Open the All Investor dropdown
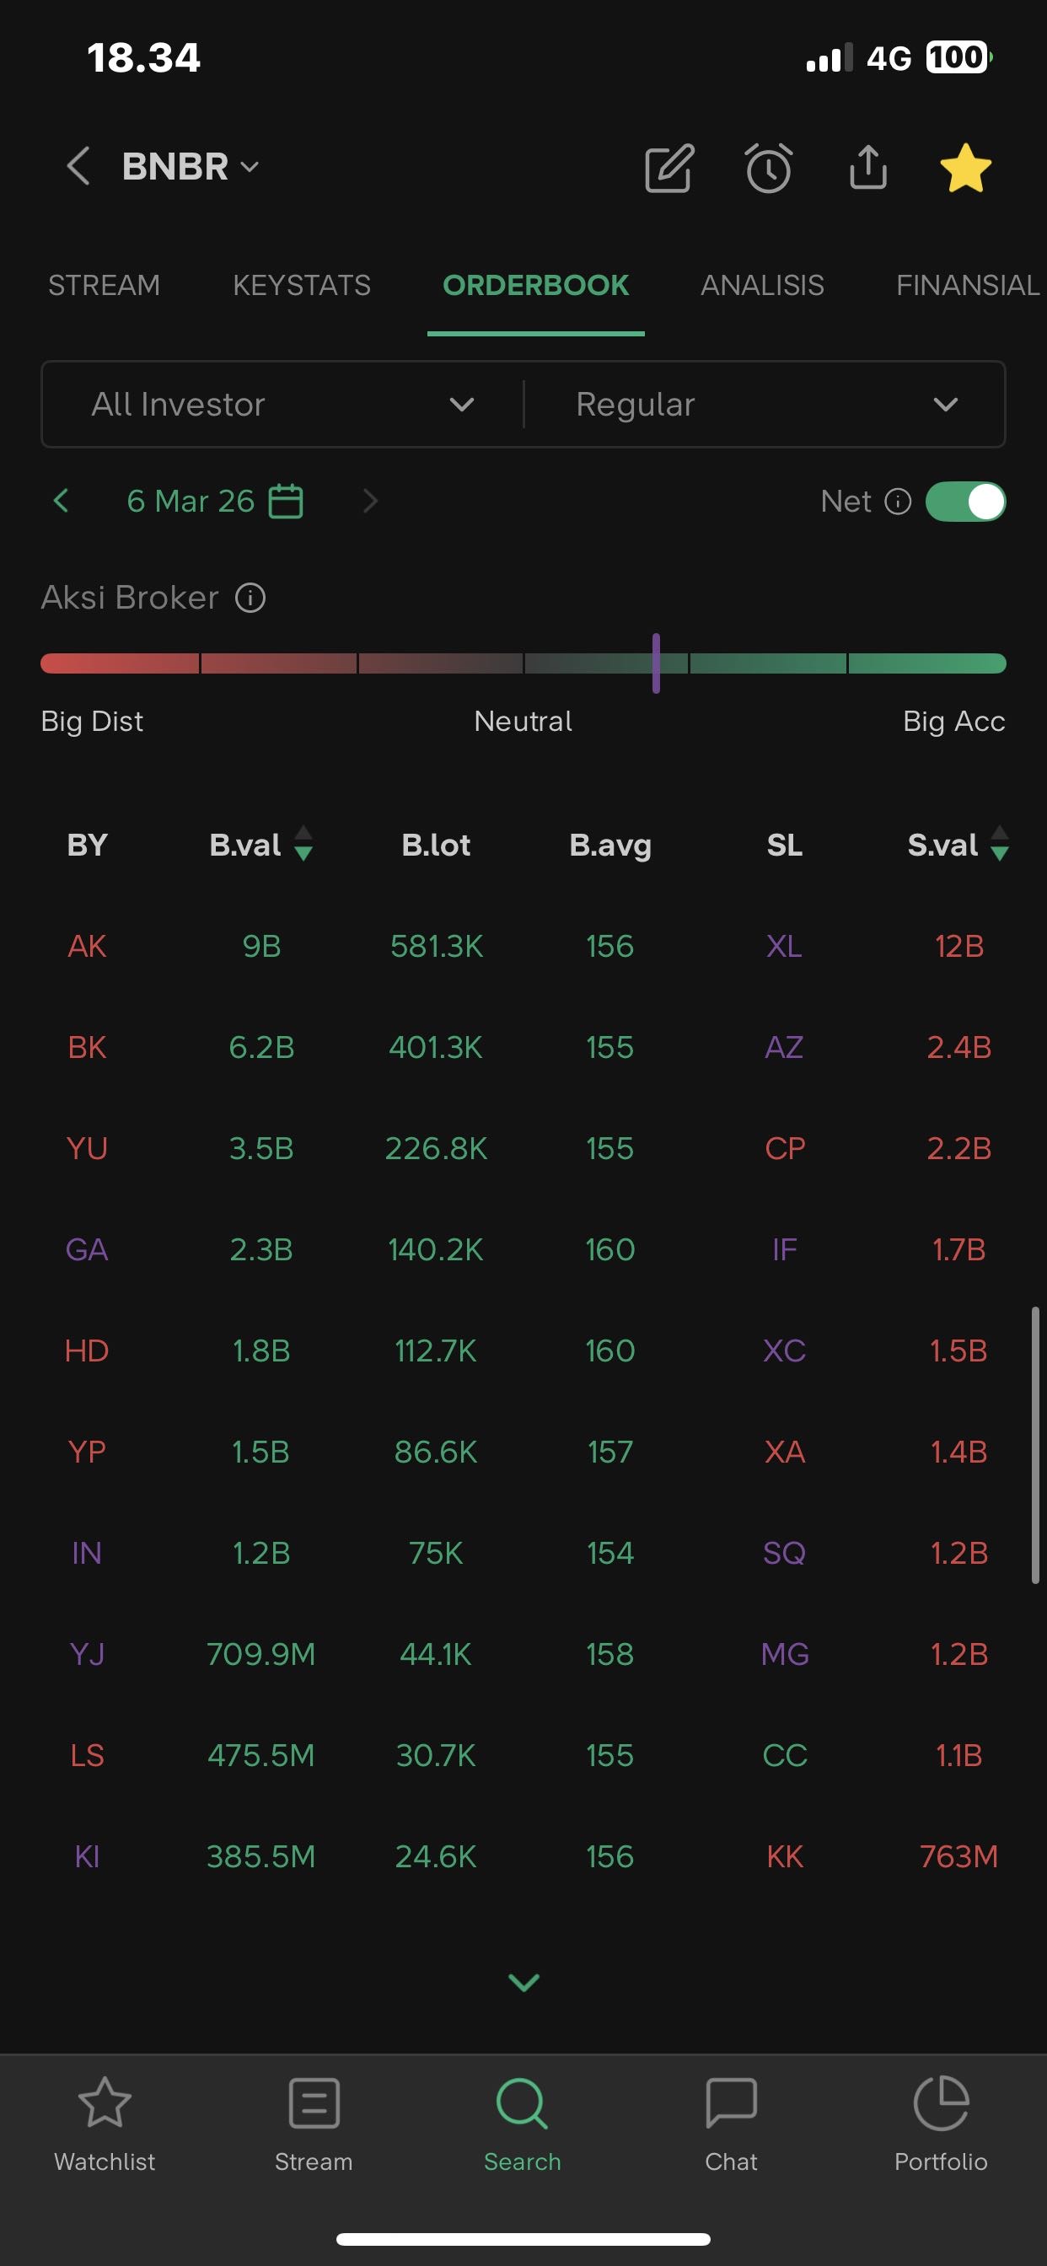1047x2266 pixels. (x=282, y=405)
